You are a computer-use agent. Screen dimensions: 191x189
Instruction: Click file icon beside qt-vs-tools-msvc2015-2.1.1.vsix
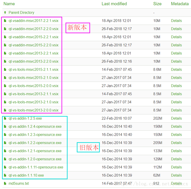tap(5, 69)
